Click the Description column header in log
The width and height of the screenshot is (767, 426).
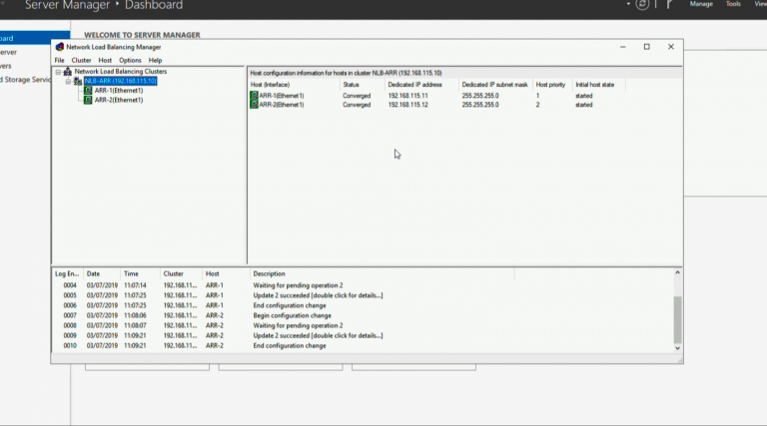coord(382,274)
